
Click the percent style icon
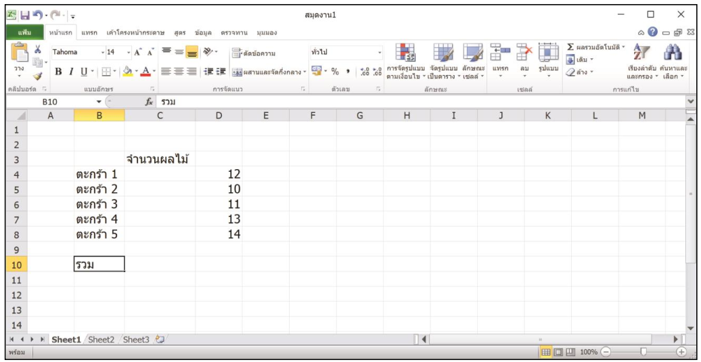coord(334,72)
